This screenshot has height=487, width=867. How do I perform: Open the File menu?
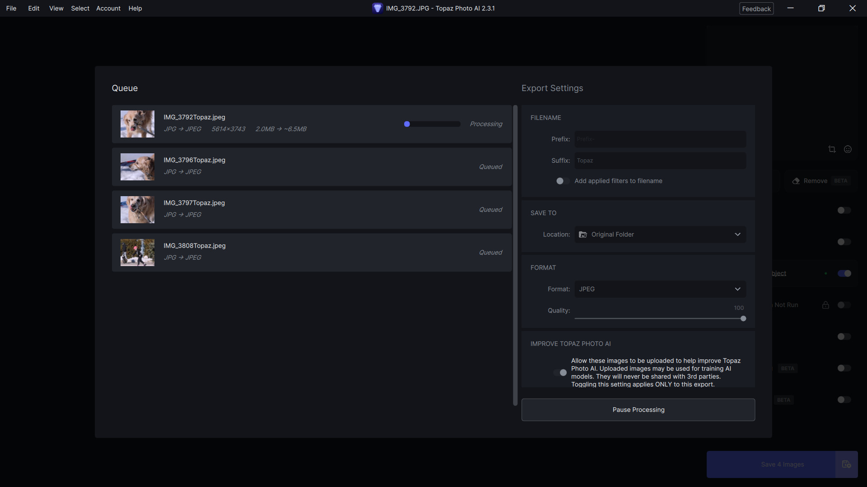[x=11, y=8]
